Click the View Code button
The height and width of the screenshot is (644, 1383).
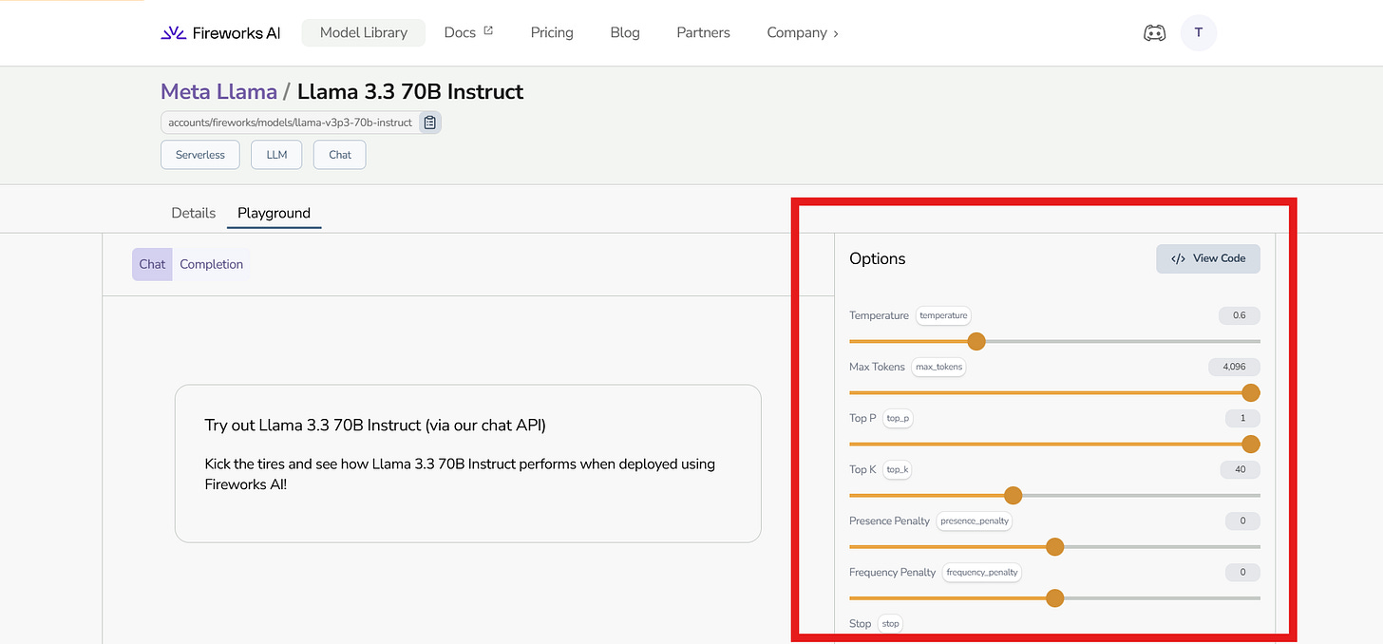click(x=1208, y=258)
